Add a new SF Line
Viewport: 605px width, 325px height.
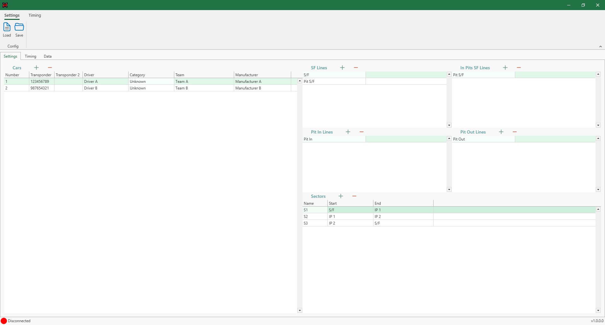342,68
